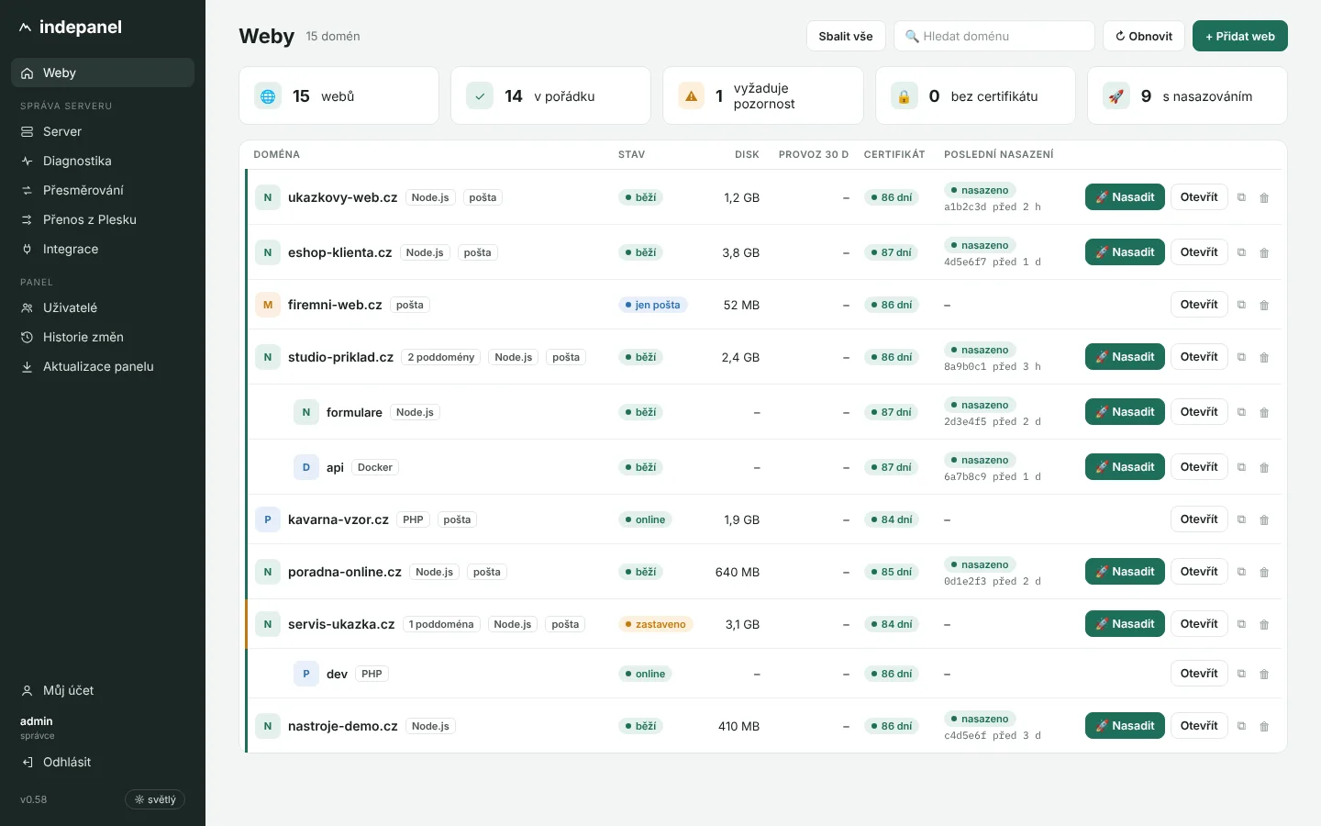This screenshot has width=1321, height=826.
Task: Delete servis-ukazka.cz using trash icon
Action: pos(1264,624)
